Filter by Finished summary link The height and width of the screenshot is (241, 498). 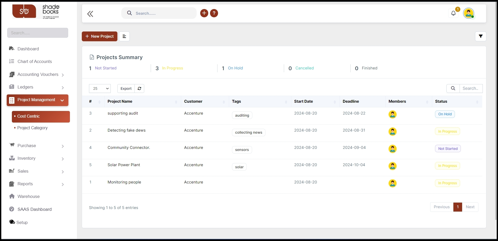pos(370,68)
